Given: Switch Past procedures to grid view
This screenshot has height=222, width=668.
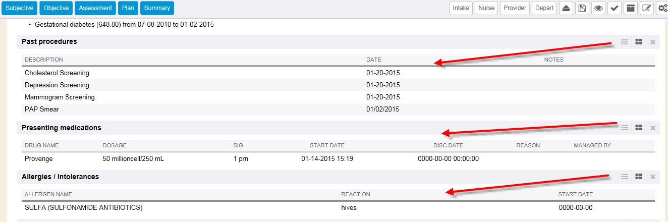Looking at the screenshot, I should click(x=639, y=42).
